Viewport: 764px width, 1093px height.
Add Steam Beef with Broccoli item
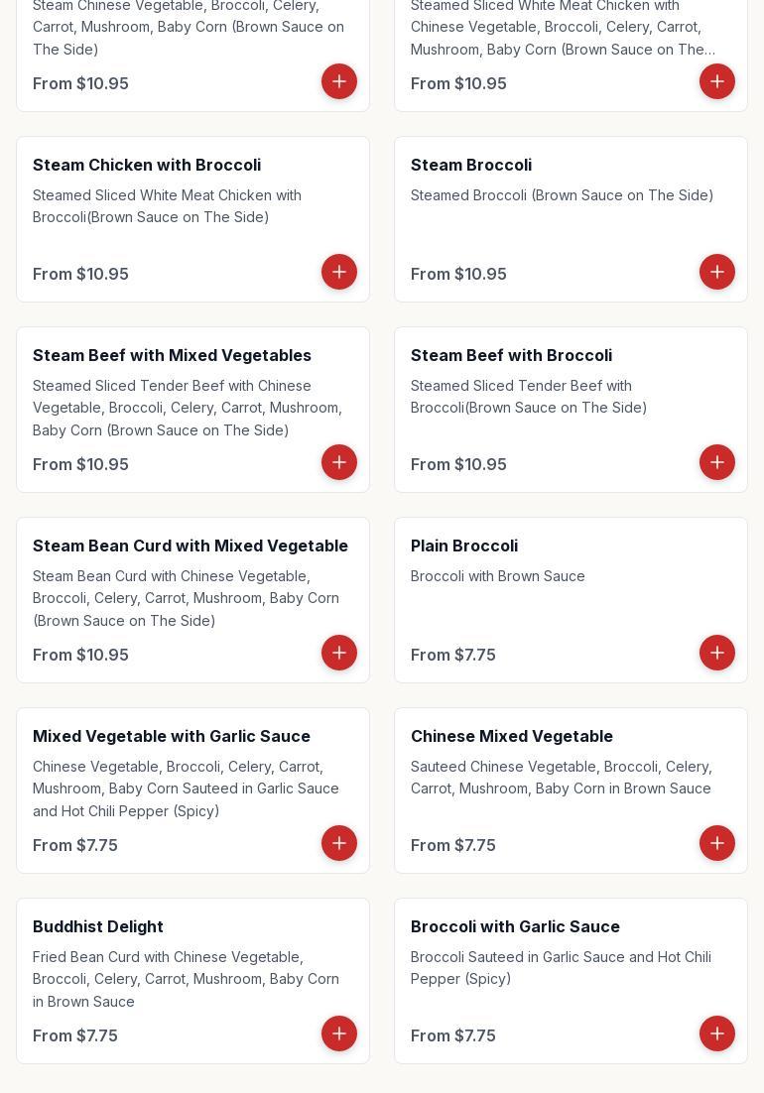pyautogui.click(x=716, y=462)
